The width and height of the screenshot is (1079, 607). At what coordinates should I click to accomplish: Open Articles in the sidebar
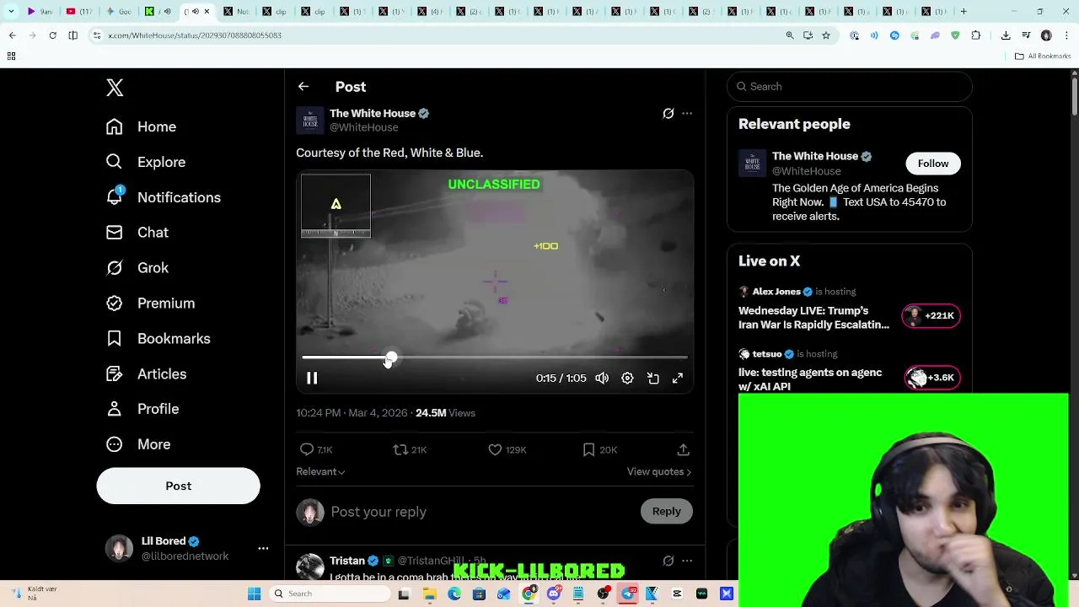coord(146,374)
